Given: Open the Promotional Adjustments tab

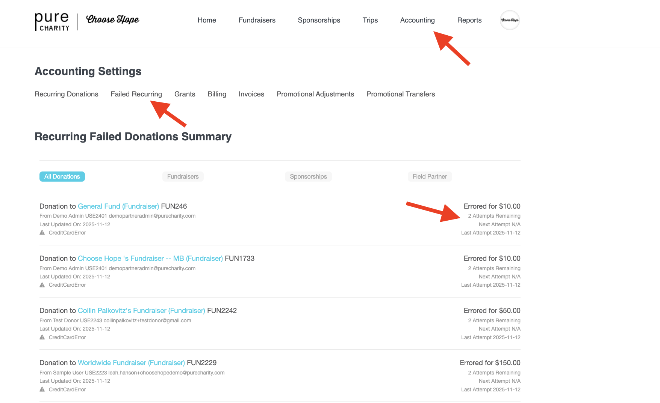Looking at the screenshot, I should [x=315, y=94].
